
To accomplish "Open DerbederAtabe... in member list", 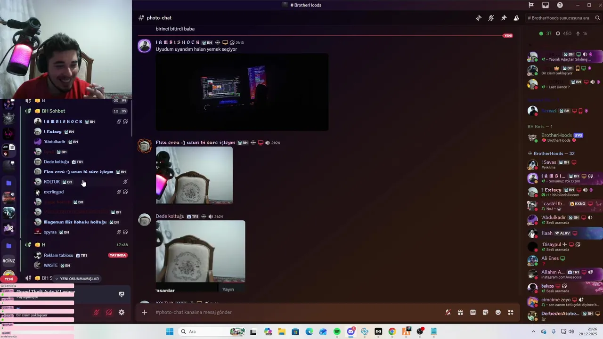I will coord(564,315).
